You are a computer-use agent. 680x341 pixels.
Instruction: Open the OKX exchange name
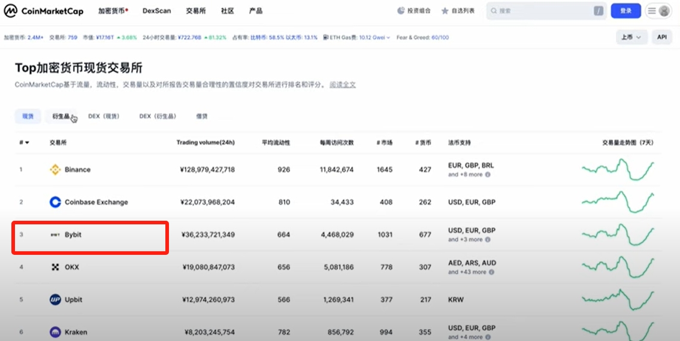coord(72,267)
